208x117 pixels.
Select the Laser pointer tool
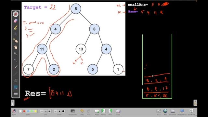click(16, 67)
